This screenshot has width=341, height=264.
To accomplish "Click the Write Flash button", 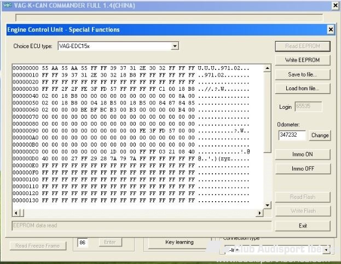I will (303, 211).
